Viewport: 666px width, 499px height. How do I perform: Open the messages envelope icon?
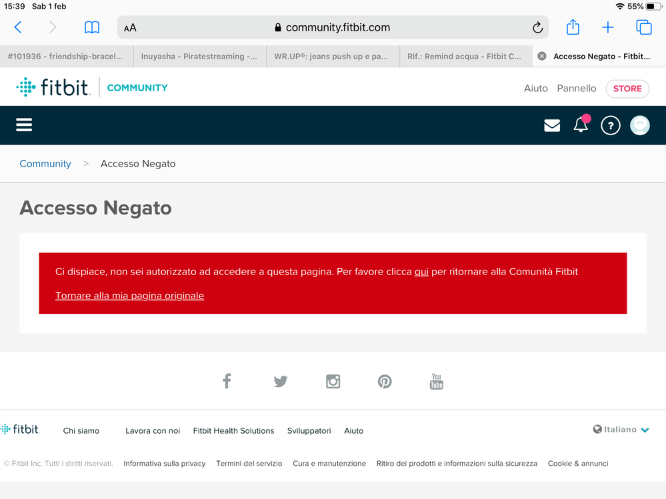point(552,125)
